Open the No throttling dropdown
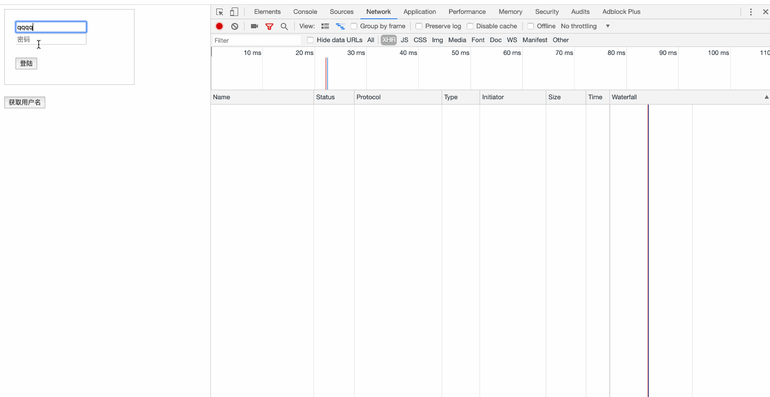Screen dimensions: 770x397 tap(585, 26)
